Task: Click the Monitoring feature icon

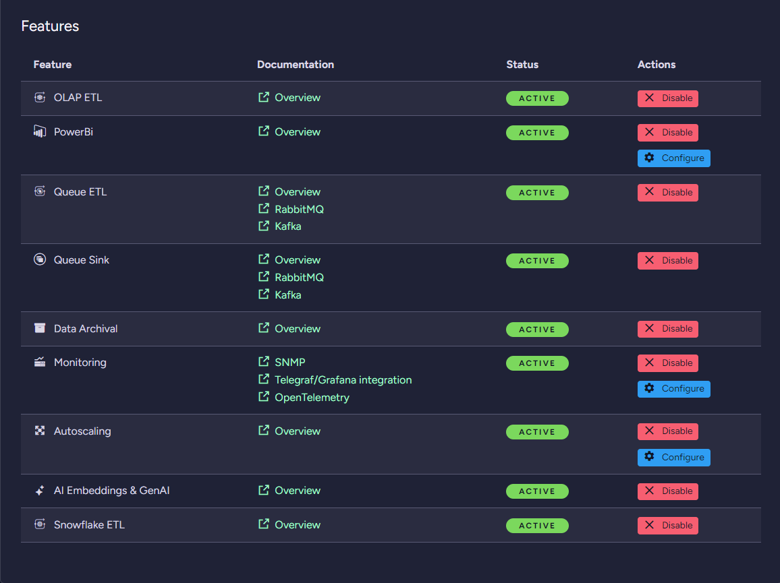Action: [40, 362]
